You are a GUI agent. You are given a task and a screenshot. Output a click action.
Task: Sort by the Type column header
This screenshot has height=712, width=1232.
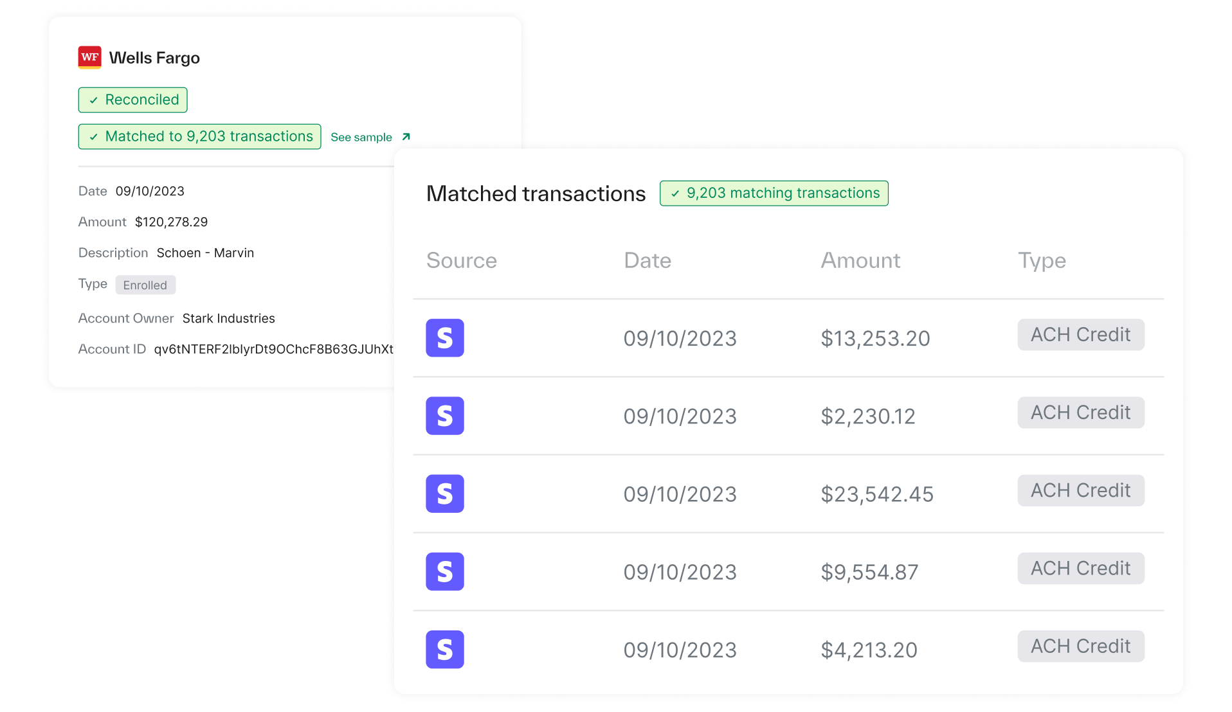(x=1041, y=260)
